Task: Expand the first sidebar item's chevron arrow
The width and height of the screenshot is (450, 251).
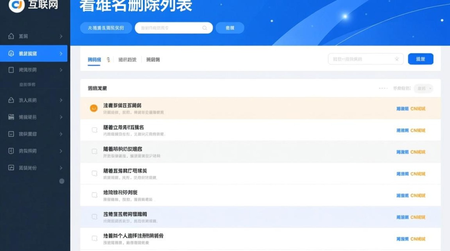Action: [62, 35]
